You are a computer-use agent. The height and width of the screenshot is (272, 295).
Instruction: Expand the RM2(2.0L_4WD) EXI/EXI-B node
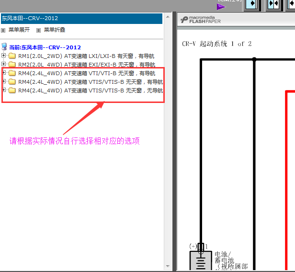point(3,64)
